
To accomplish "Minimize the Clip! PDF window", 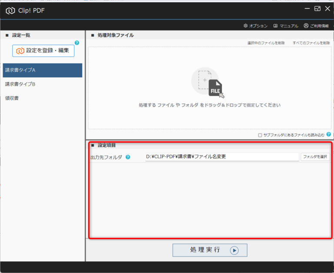I will [x=307, y=9].
